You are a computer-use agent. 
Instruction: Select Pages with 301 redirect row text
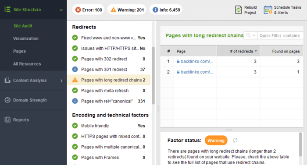point(104,70)
